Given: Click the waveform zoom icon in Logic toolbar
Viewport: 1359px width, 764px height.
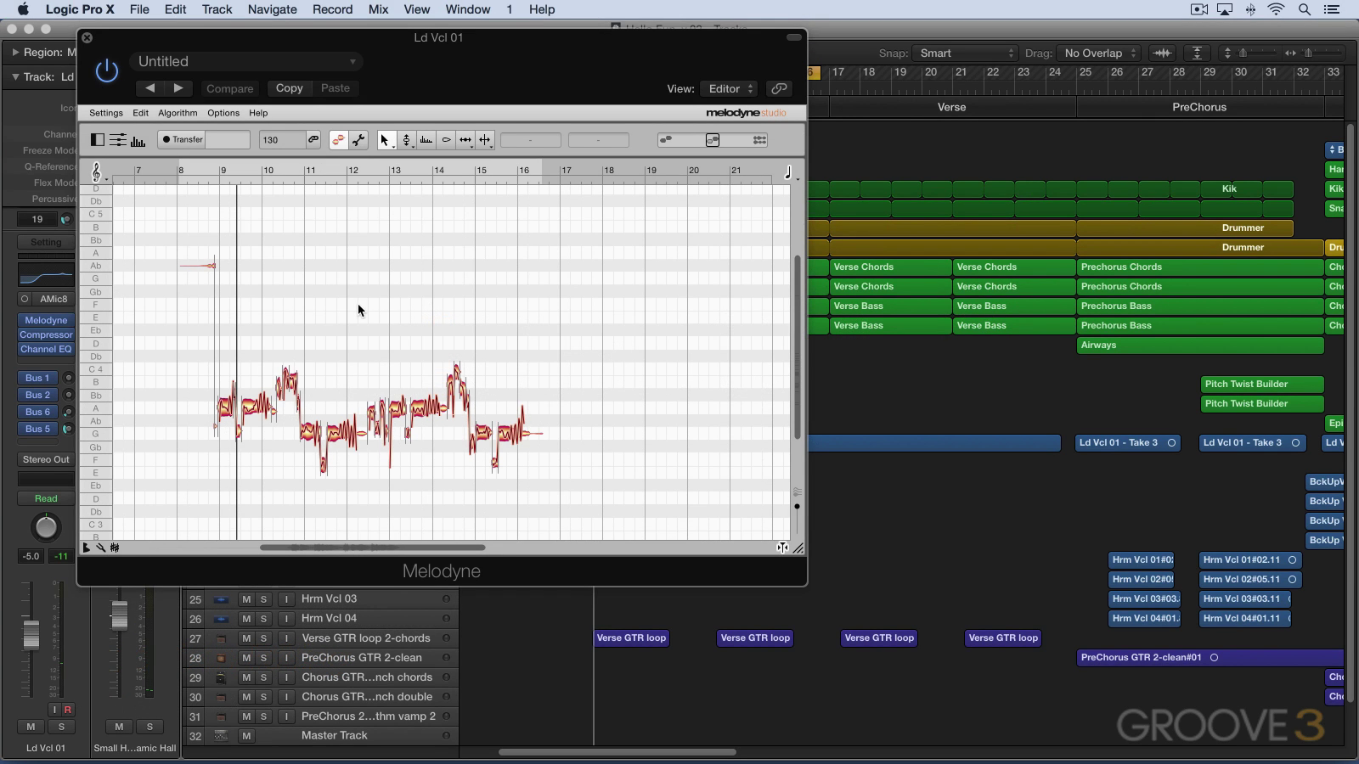Looking at the screenshot, I should click(1162, 53).
